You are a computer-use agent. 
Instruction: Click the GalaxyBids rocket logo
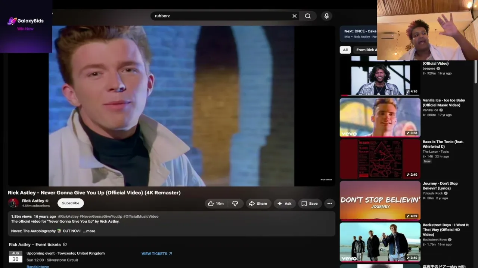(x=12, y=21)
